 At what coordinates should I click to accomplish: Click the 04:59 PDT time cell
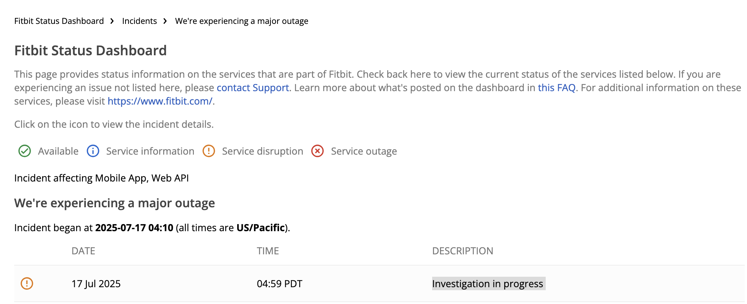(x=279, y=284)
